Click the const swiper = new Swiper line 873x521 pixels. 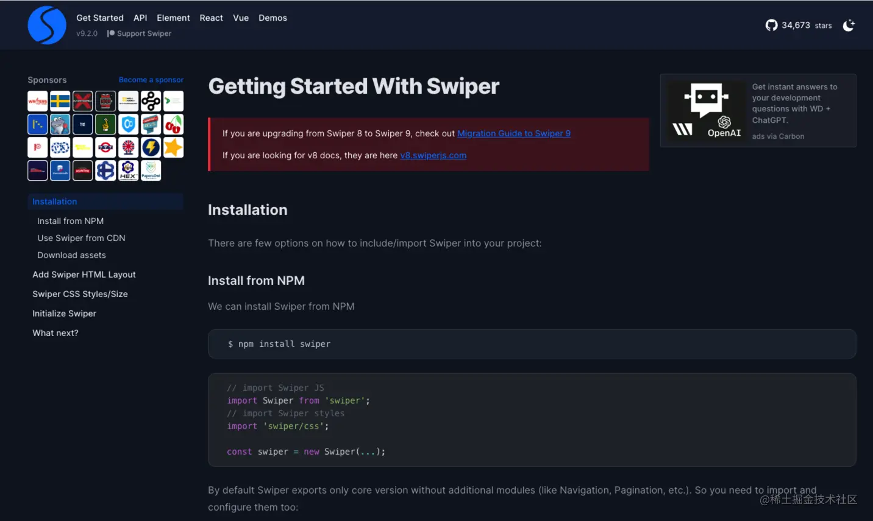point(305,452)
